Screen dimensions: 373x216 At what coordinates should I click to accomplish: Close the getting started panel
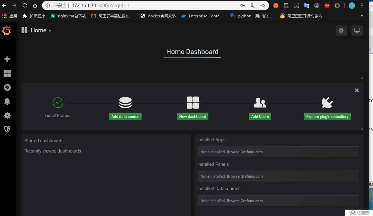(357, 90)
